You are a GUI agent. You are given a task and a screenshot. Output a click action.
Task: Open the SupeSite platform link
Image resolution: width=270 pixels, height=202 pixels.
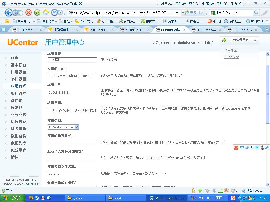232,57
